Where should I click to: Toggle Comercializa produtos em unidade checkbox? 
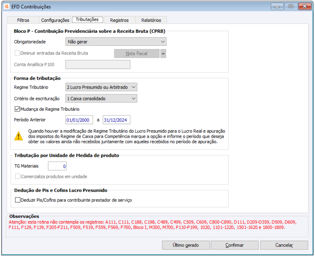(18, 176)
